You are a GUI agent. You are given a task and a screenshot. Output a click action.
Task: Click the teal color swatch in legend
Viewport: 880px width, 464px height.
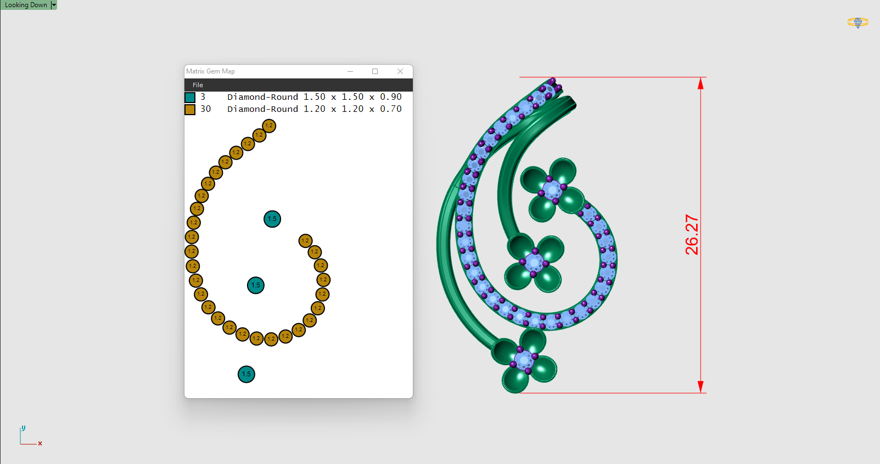pos(190,98)
